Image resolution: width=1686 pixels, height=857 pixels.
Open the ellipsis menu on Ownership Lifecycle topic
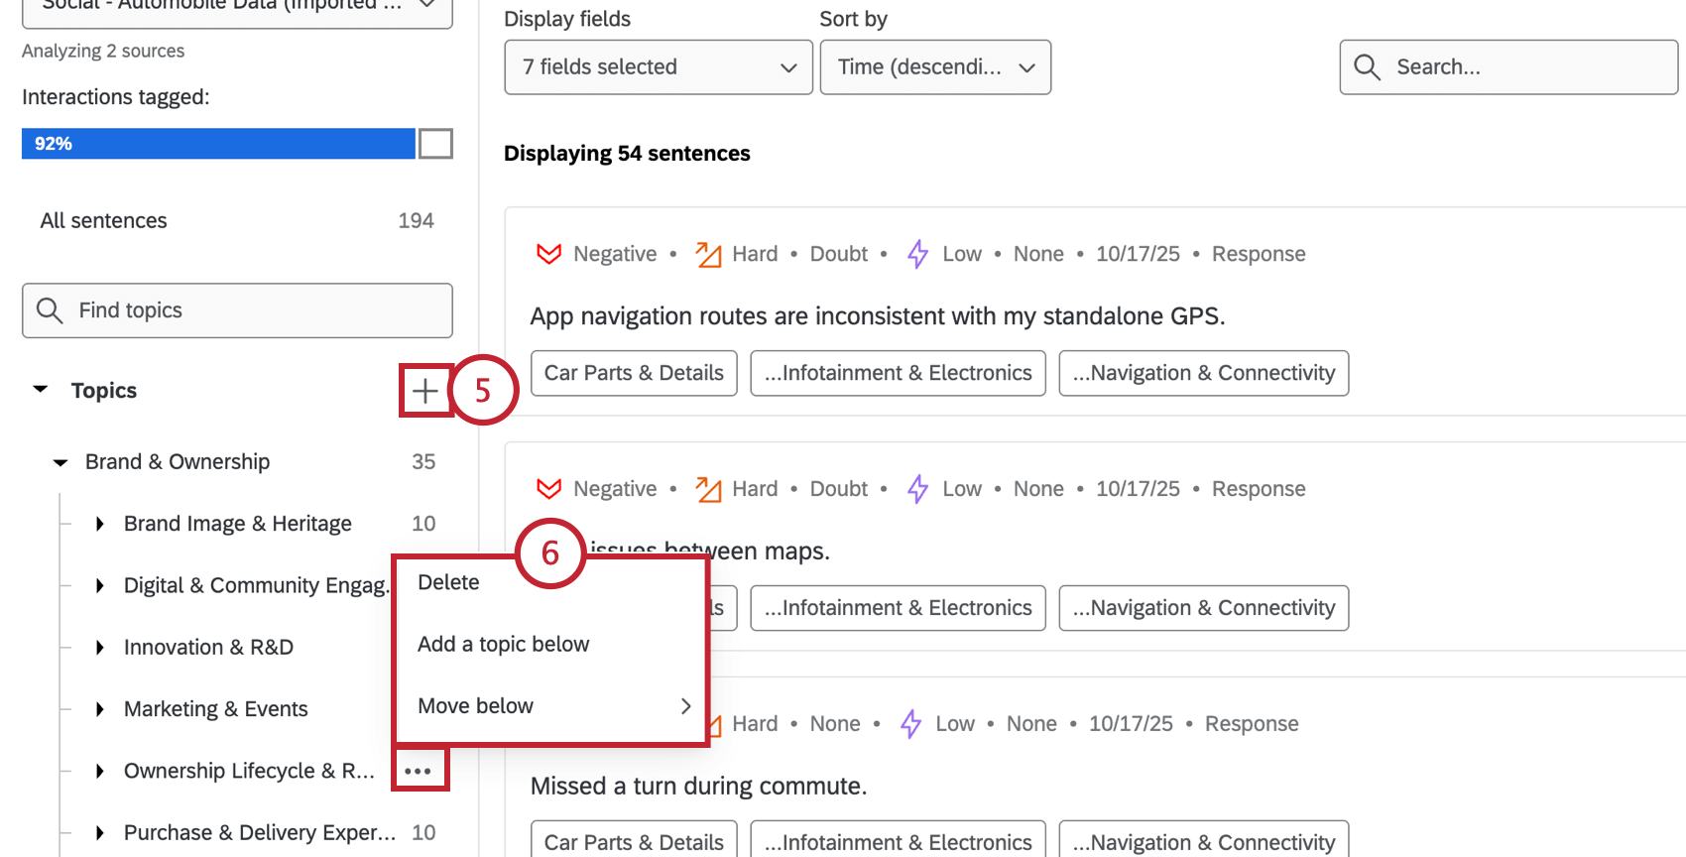[419, 770]
